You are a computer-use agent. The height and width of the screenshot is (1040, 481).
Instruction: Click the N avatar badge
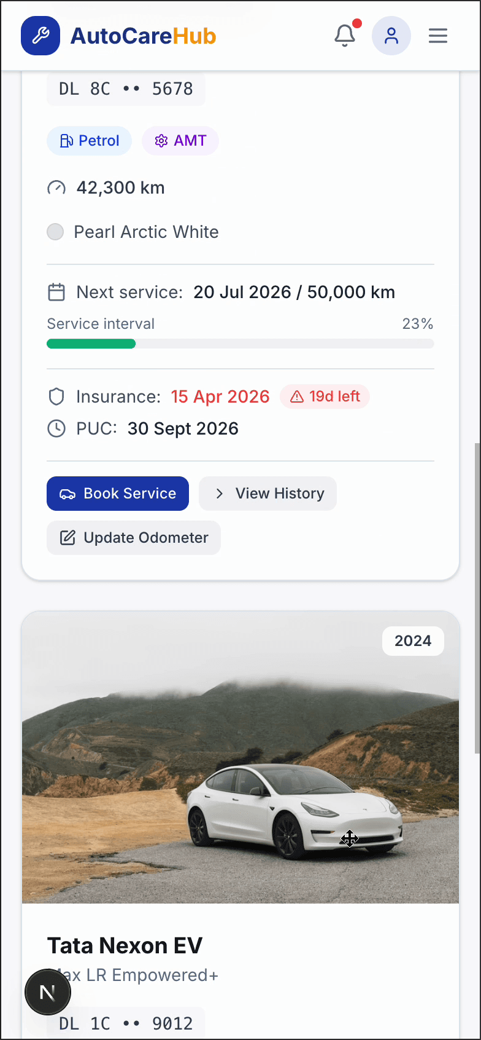tap(48, 991)
